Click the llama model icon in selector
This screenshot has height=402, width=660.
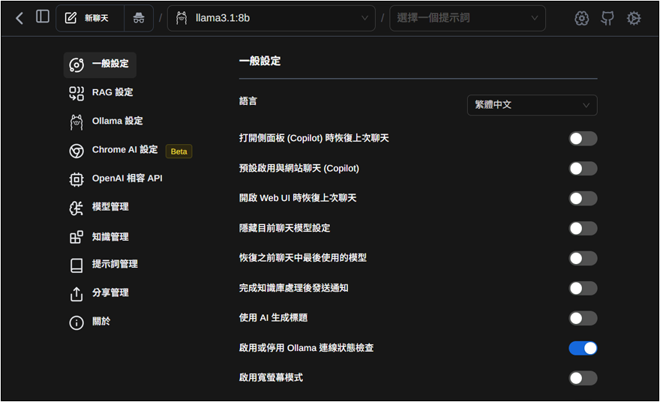(x=181, y=18)
